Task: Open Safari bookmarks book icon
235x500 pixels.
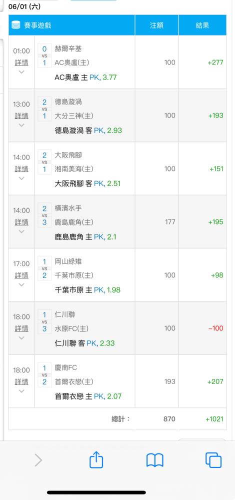Action: pos(155,460)
